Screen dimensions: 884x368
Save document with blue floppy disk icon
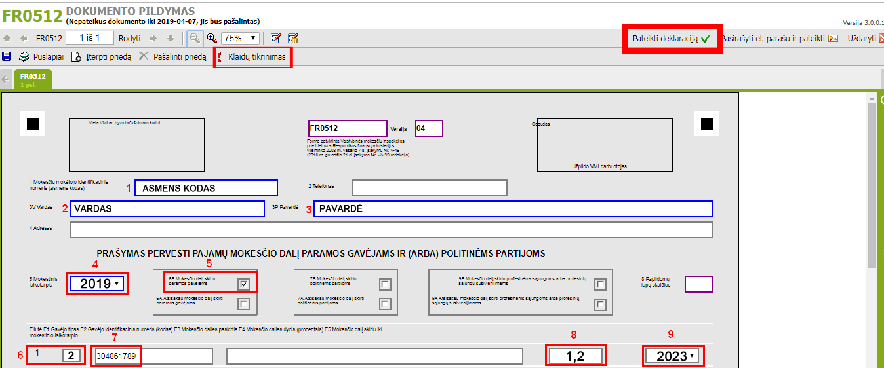(7, 57)
